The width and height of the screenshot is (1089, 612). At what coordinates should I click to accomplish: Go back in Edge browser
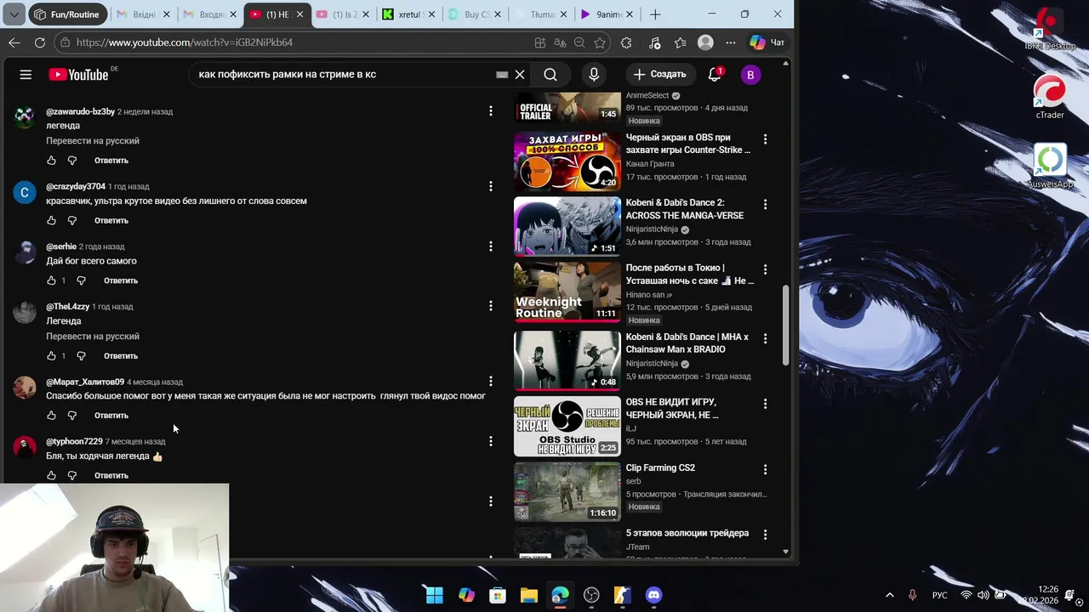click(14, 42)
